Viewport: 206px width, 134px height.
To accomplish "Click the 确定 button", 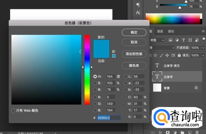I will tap(134, 32).
